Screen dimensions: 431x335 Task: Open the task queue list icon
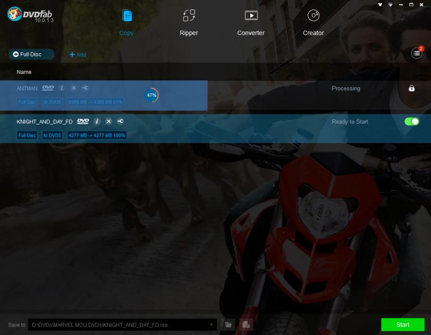[417, 53]
